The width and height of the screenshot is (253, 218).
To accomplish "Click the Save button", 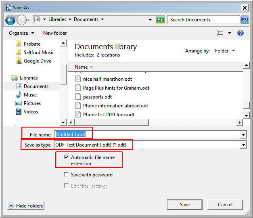I will 184,205.
